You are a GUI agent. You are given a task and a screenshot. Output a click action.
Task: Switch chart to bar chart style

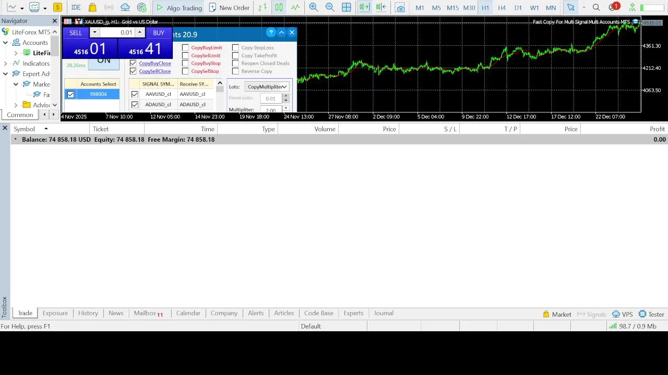tap(263, 8)
